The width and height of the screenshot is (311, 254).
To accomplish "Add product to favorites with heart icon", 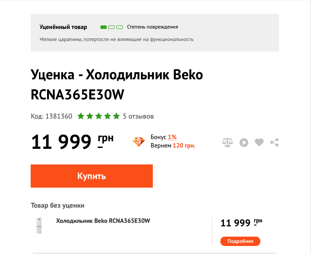I will pos(259,143).
